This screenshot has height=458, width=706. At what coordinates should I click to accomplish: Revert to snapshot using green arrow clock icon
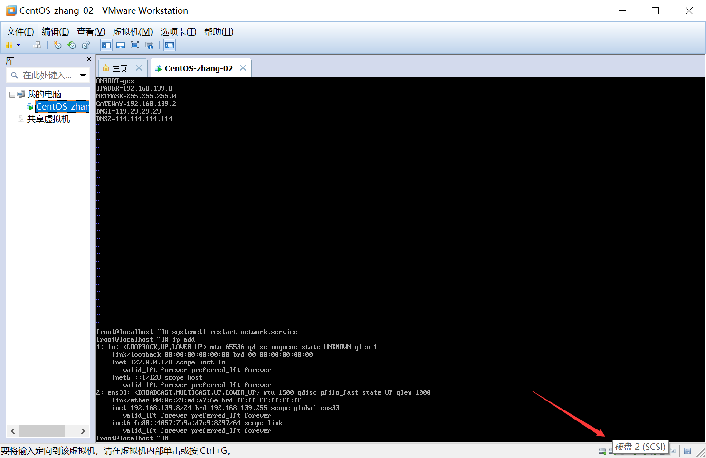pos(72,45)
